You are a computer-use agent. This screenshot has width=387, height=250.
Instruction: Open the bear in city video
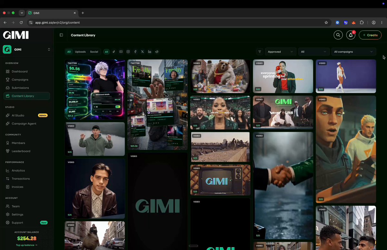[x=220, y=76]
